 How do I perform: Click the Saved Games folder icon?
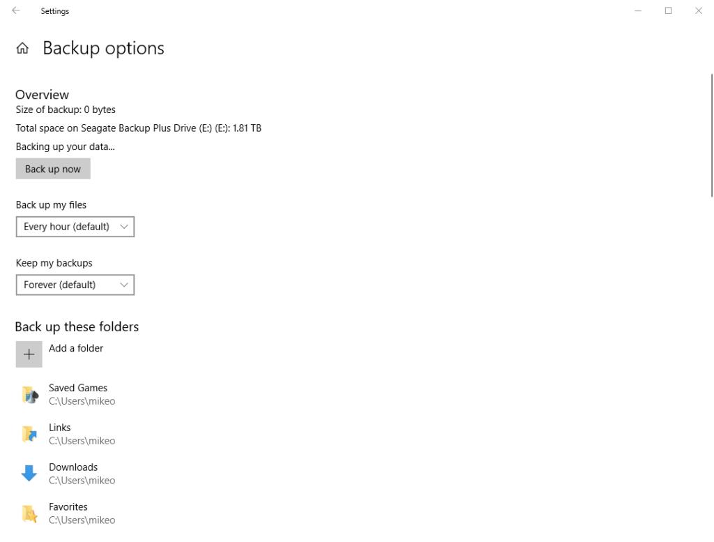click(29, 393)
